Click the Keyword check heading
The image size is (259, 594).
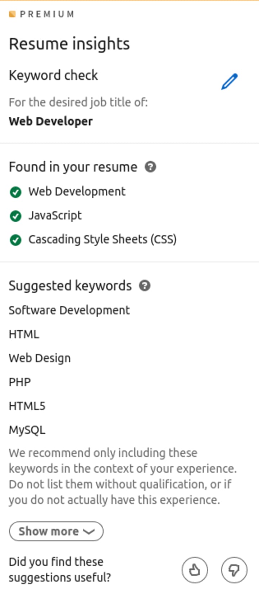53,75
